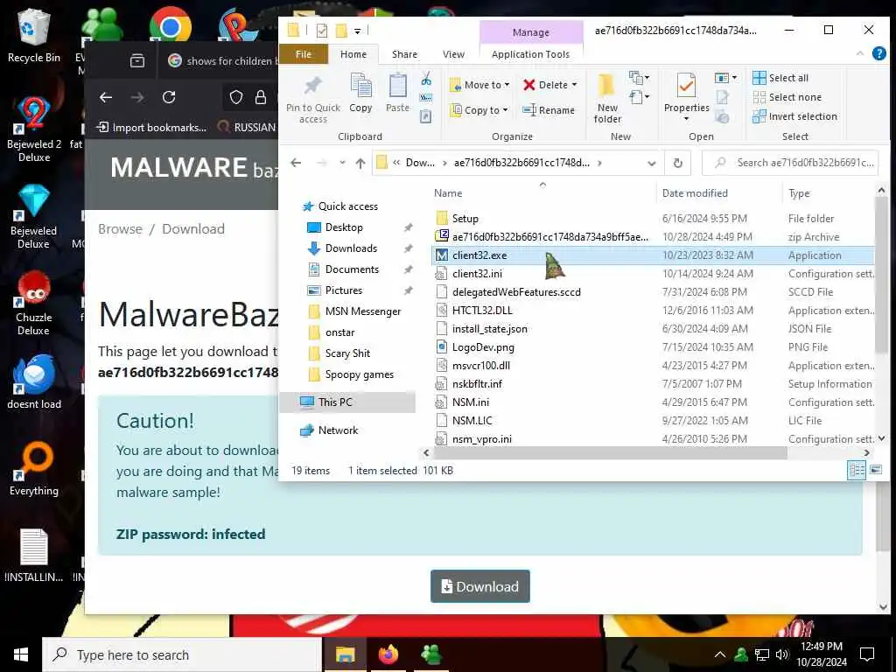Click the Windows Start button
Viewport: 896px width, 672px height.
tap(21, 654)
